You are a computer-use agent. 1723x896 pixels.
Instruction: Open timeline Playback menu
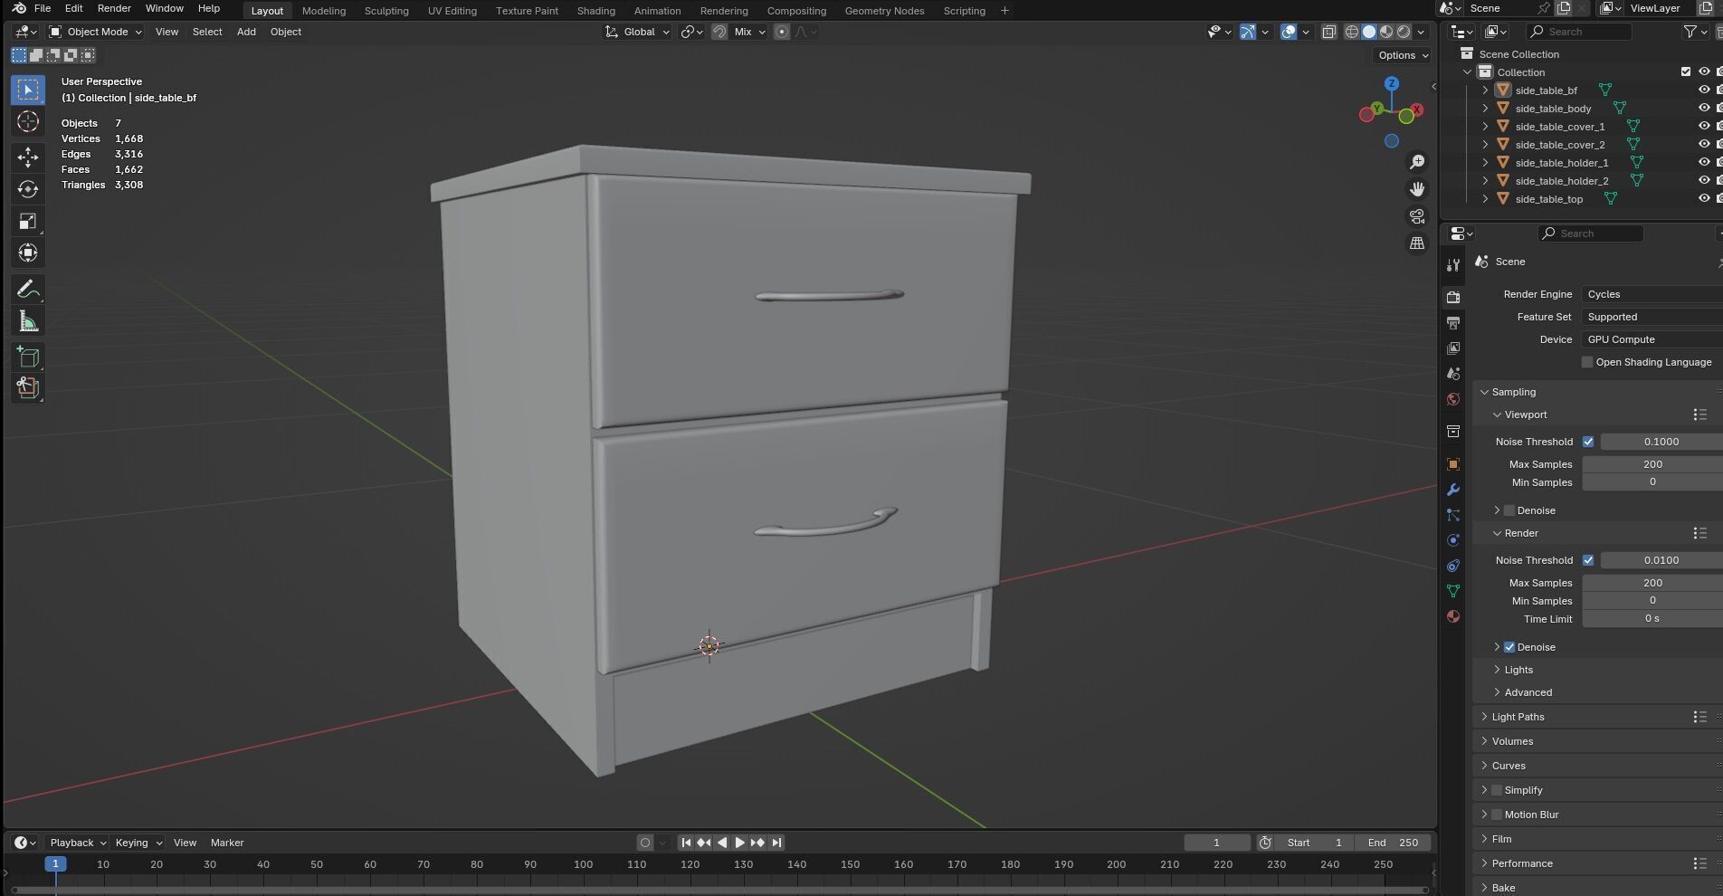77,843
